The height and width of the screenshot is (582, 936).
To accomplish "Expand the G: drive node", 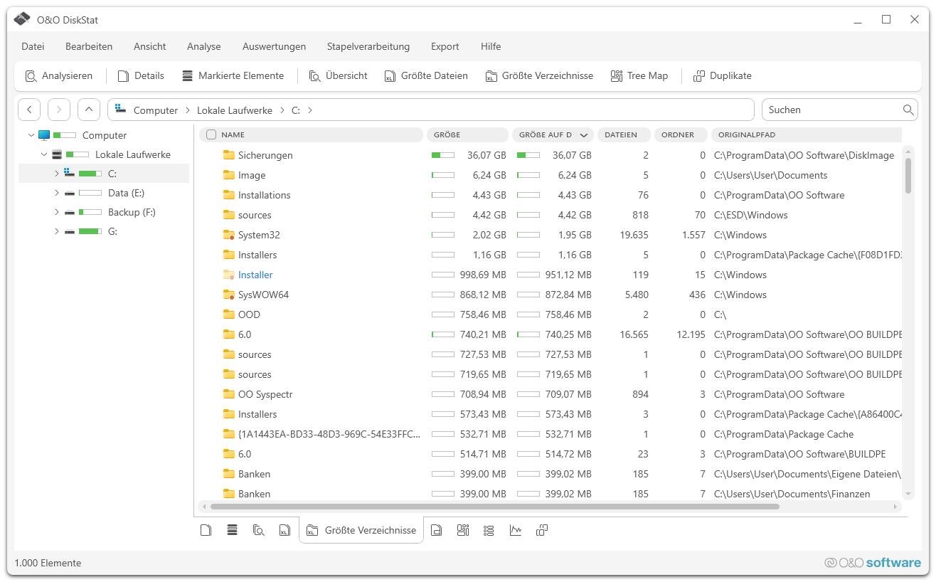I will click(57, 231).
